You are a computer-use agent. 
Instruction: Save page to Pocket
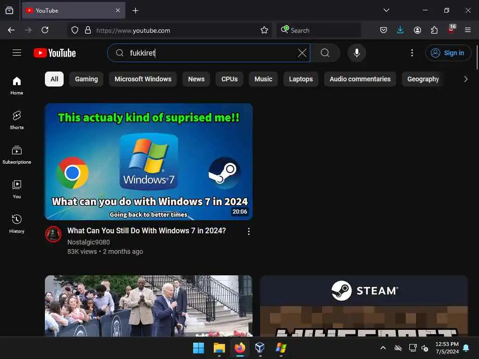click(x=384, y=30)
